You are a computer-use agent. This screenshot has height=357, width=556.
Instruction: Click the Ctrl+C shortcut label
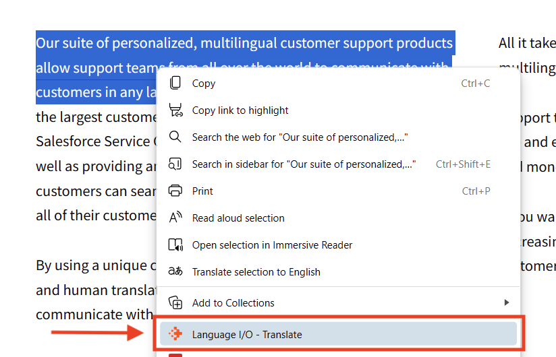point(475,84)
